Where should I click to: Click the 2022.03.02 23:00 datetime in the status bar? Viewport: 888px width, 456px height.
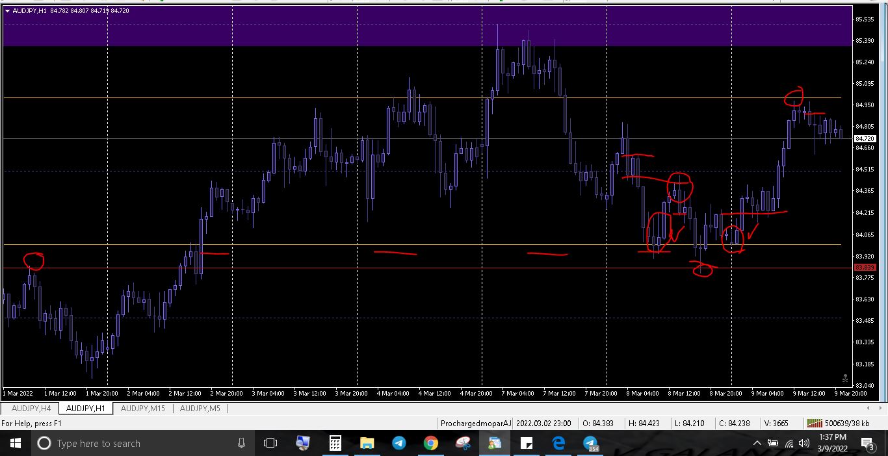pyautogui.click(x=543, y=423)
